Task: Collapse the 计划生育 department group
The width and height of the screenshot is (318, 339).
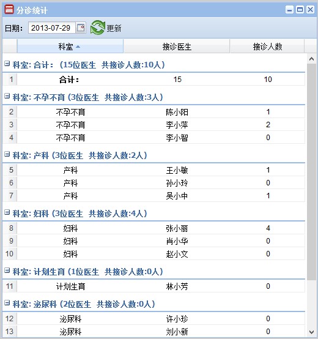Action: pos(7,270)
